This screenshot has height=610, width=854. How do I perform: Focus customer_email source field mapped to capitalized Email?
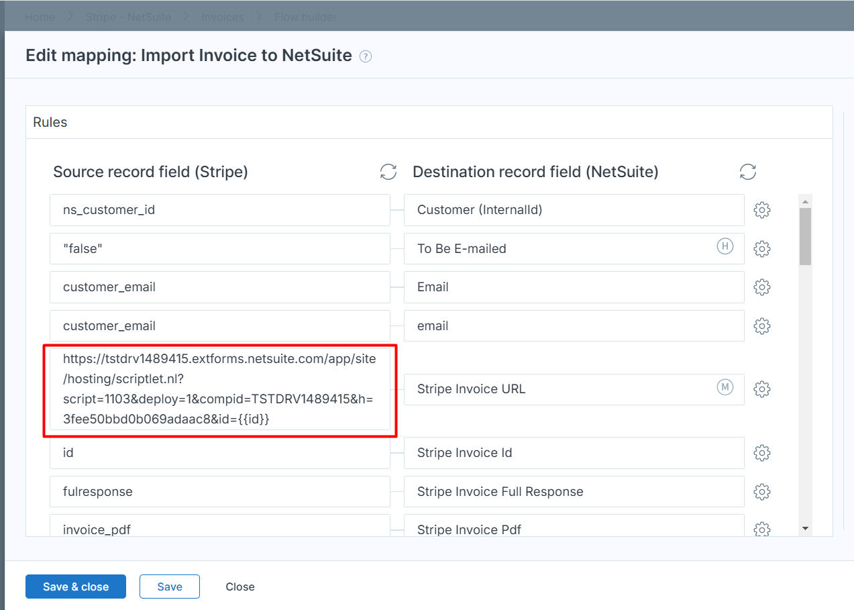220,287
